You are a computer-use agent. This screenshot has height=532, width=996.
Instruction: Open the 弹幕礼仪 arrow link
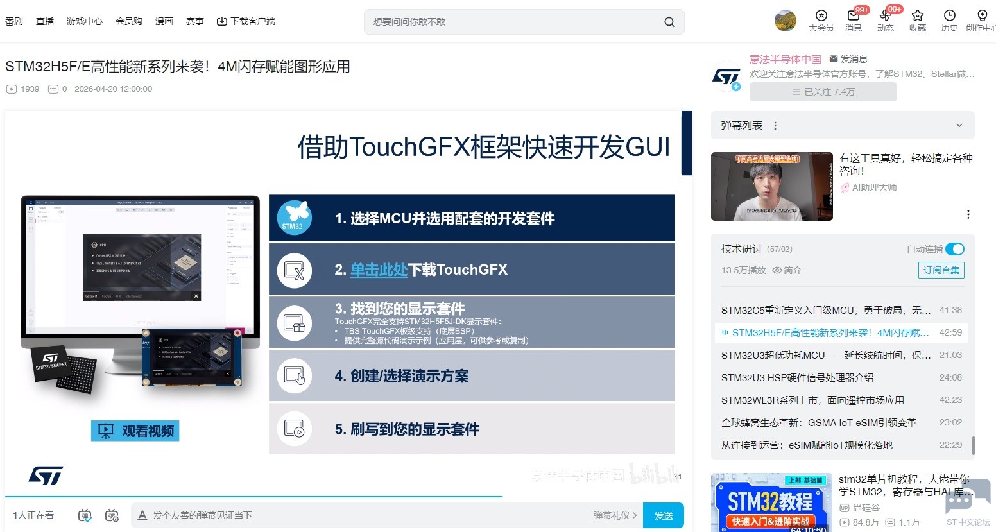[615, 515]
